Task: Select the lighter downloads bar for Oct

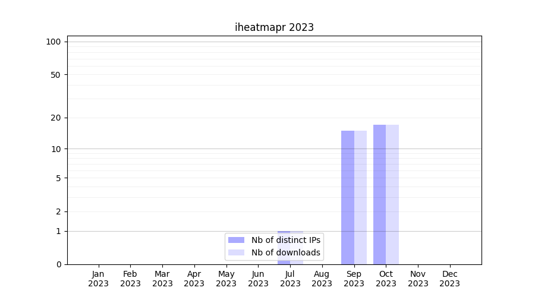Action: click(x=392, y=194)
